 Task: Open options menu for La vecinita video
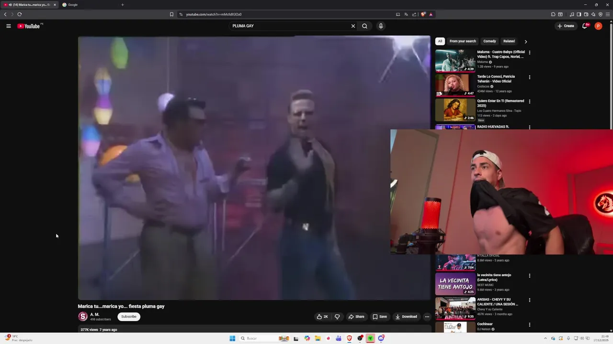[x=529, y=276]
